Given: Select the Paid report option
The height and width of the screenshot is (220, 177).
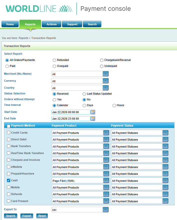Looking at the screenshot, I should 7,66.
